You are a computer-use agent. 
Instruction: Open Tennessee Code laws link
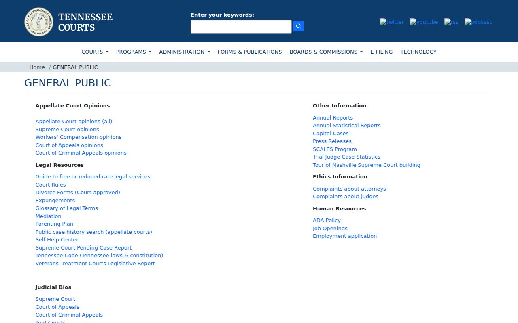coord(99,255)
